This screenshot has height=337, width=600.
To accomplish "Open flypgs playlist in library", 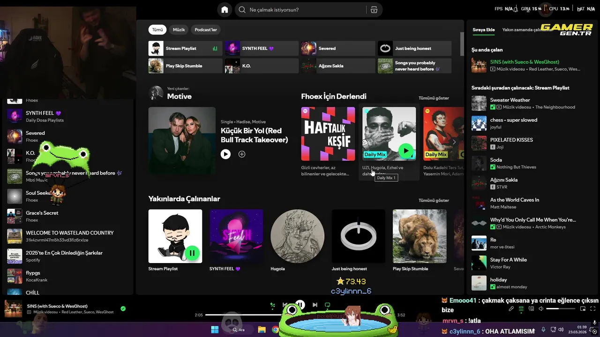I will tap(68, 276).
